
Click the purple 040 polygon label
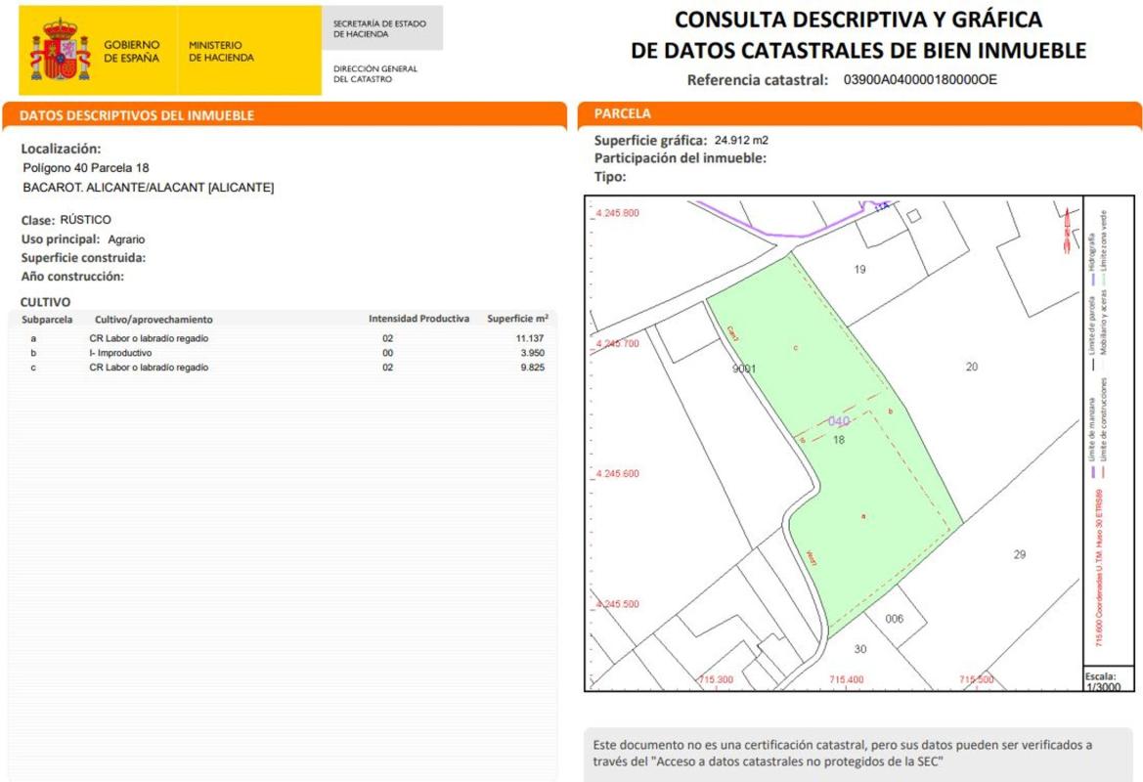coord(839,421)
